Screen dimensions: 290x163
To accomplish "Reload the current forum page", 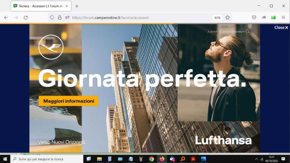I will (26, 17).
